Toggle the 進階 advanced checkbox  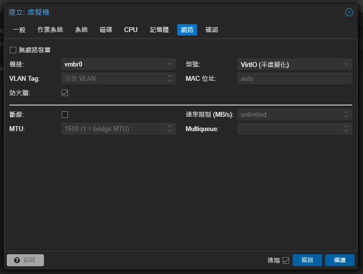pos(286,260)
